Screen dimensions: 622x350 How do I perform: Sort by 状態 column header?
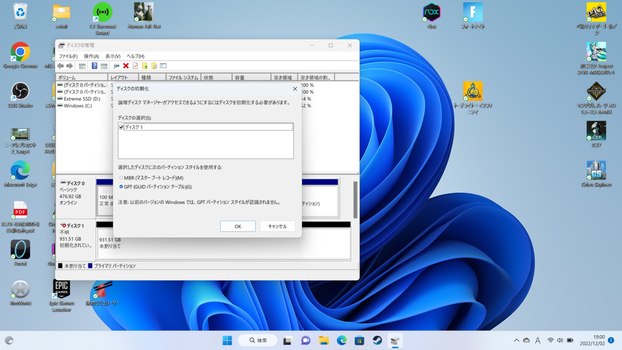click(x=216, y=77)
